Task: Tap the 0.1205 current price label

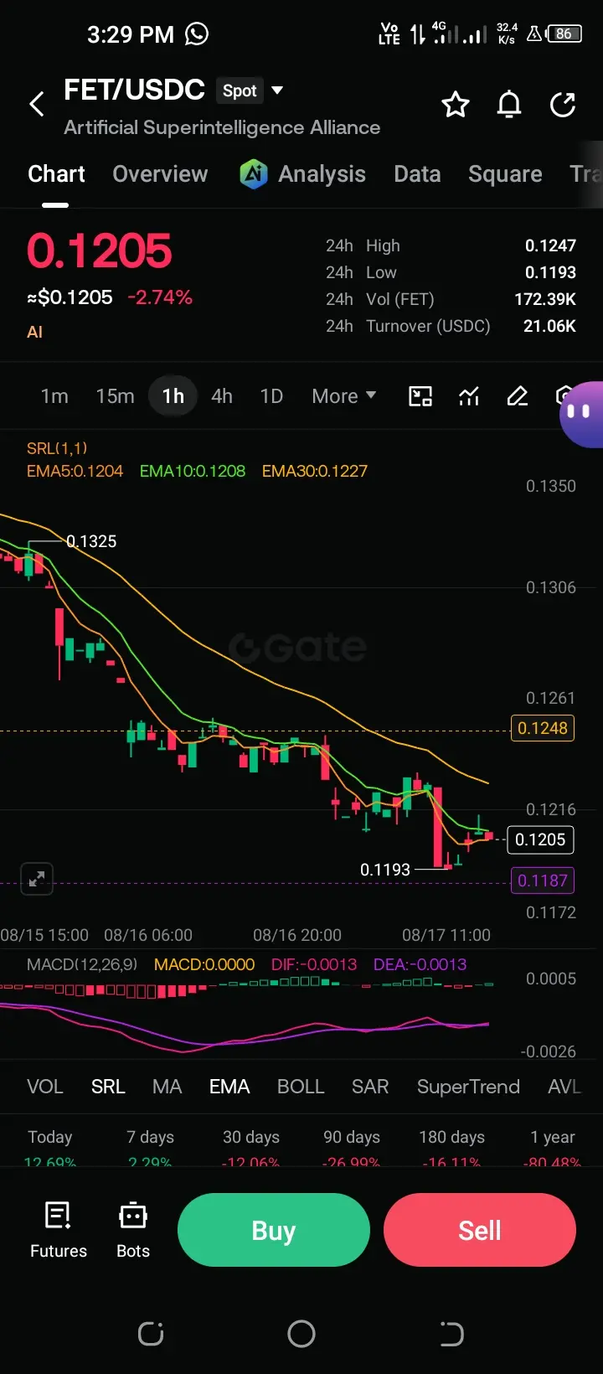Action: 540,839
